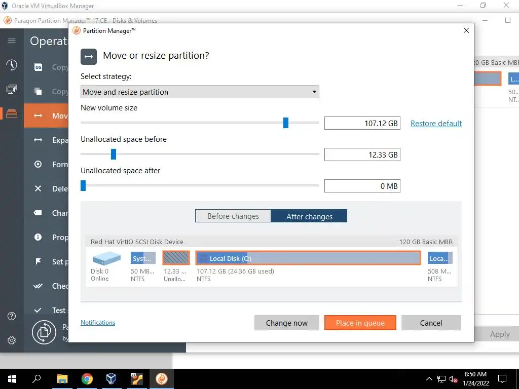Click the Copy OS operation icon
519x389 pixels.
point(39,67)
